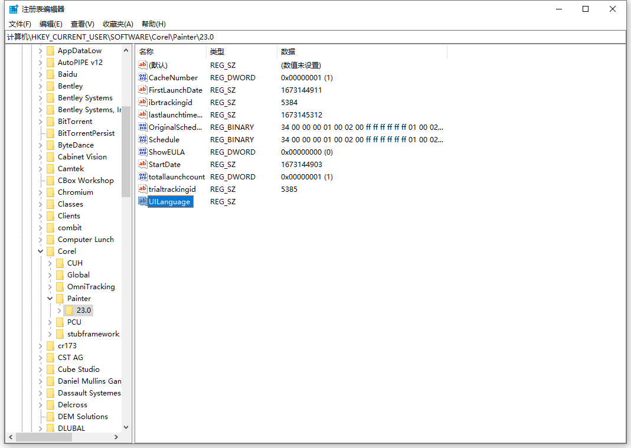Image resolution: width=631 pixels, height=448 pixels.
Task: Select the Daniel Mullins Gan key
Action: click(89, 381)
